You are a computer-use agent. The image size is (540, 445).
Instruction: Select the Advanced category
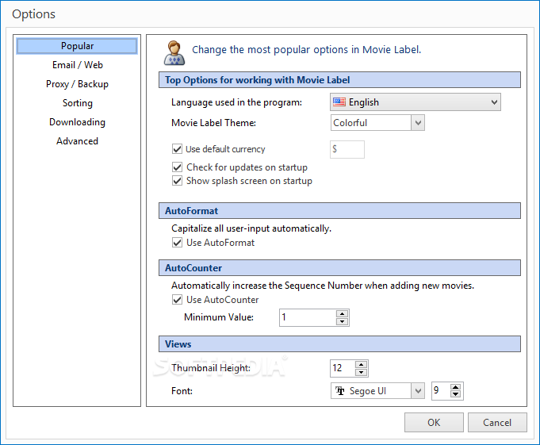point(77,141)
